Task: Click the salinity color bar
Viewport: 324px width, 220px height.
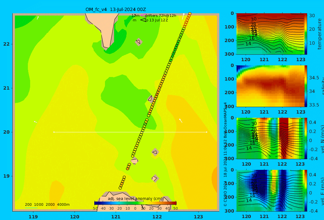Action: click(306, 86)
